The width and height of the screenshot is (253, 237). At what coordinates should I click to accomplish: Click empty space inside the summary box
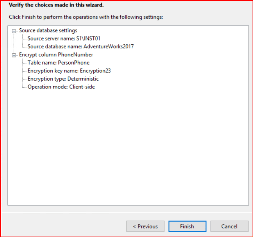pyautogui.click(x=129, y=150)
